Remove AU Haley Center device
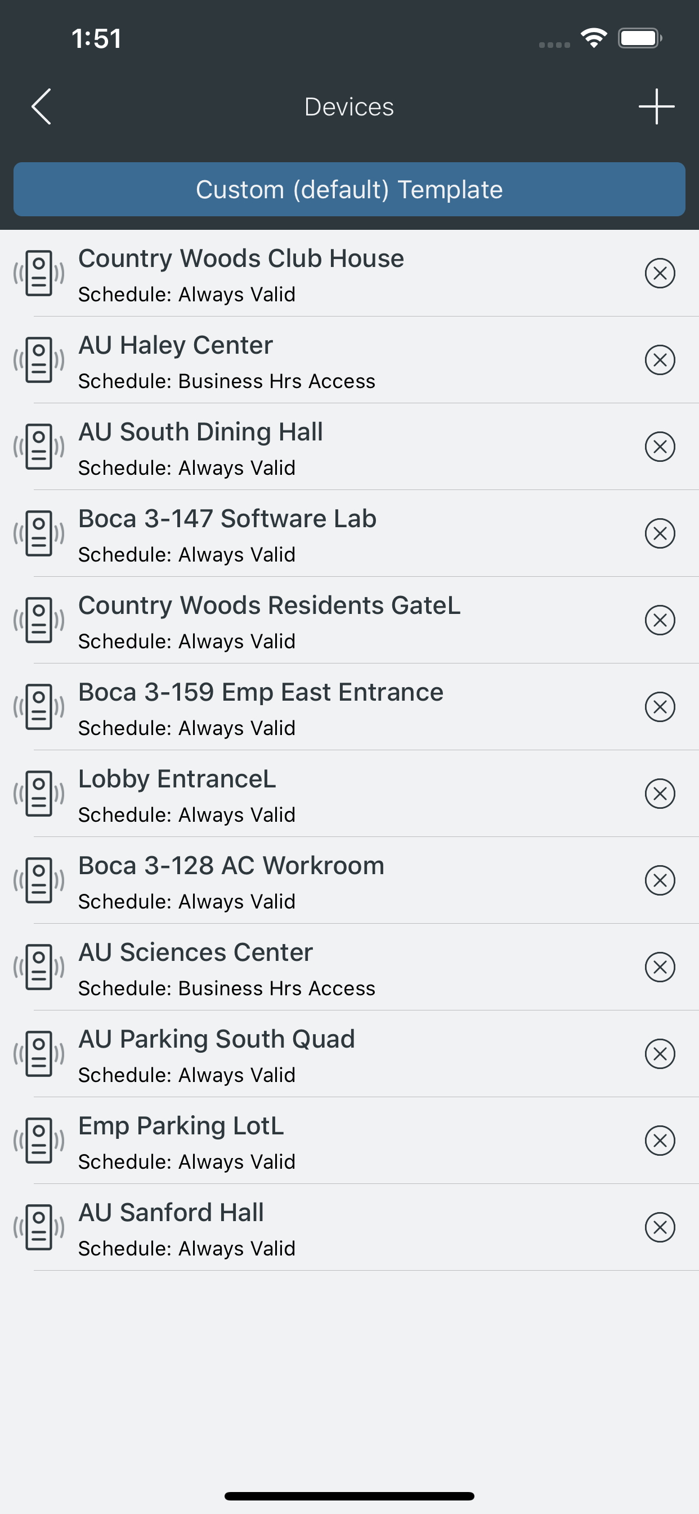699x1514 pixels. click(x=660, y=360)
